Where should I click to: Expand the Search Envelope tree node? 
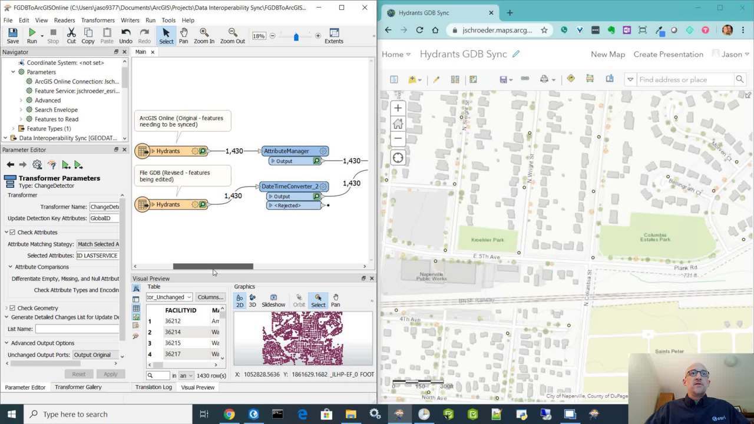coord(21,110)
